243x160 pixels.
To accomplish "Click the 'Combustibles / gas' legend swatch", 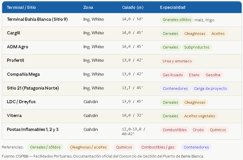I will point(158,147).
